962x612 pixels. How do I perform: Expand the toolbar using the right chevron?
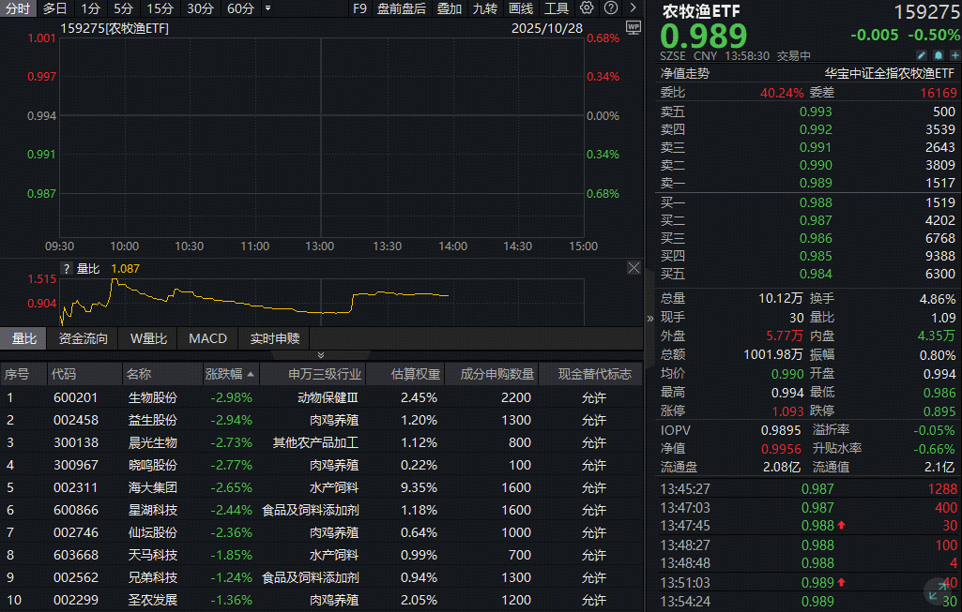[632, 7]
